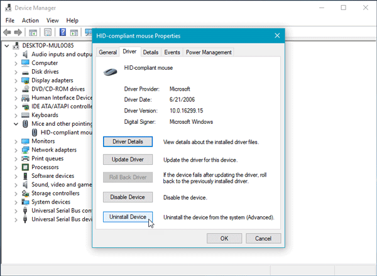The height and width of the screenshot is (276, 377).
Task: Click the Driver Version value 10.0.16299.15
Action: pos(187,111)
